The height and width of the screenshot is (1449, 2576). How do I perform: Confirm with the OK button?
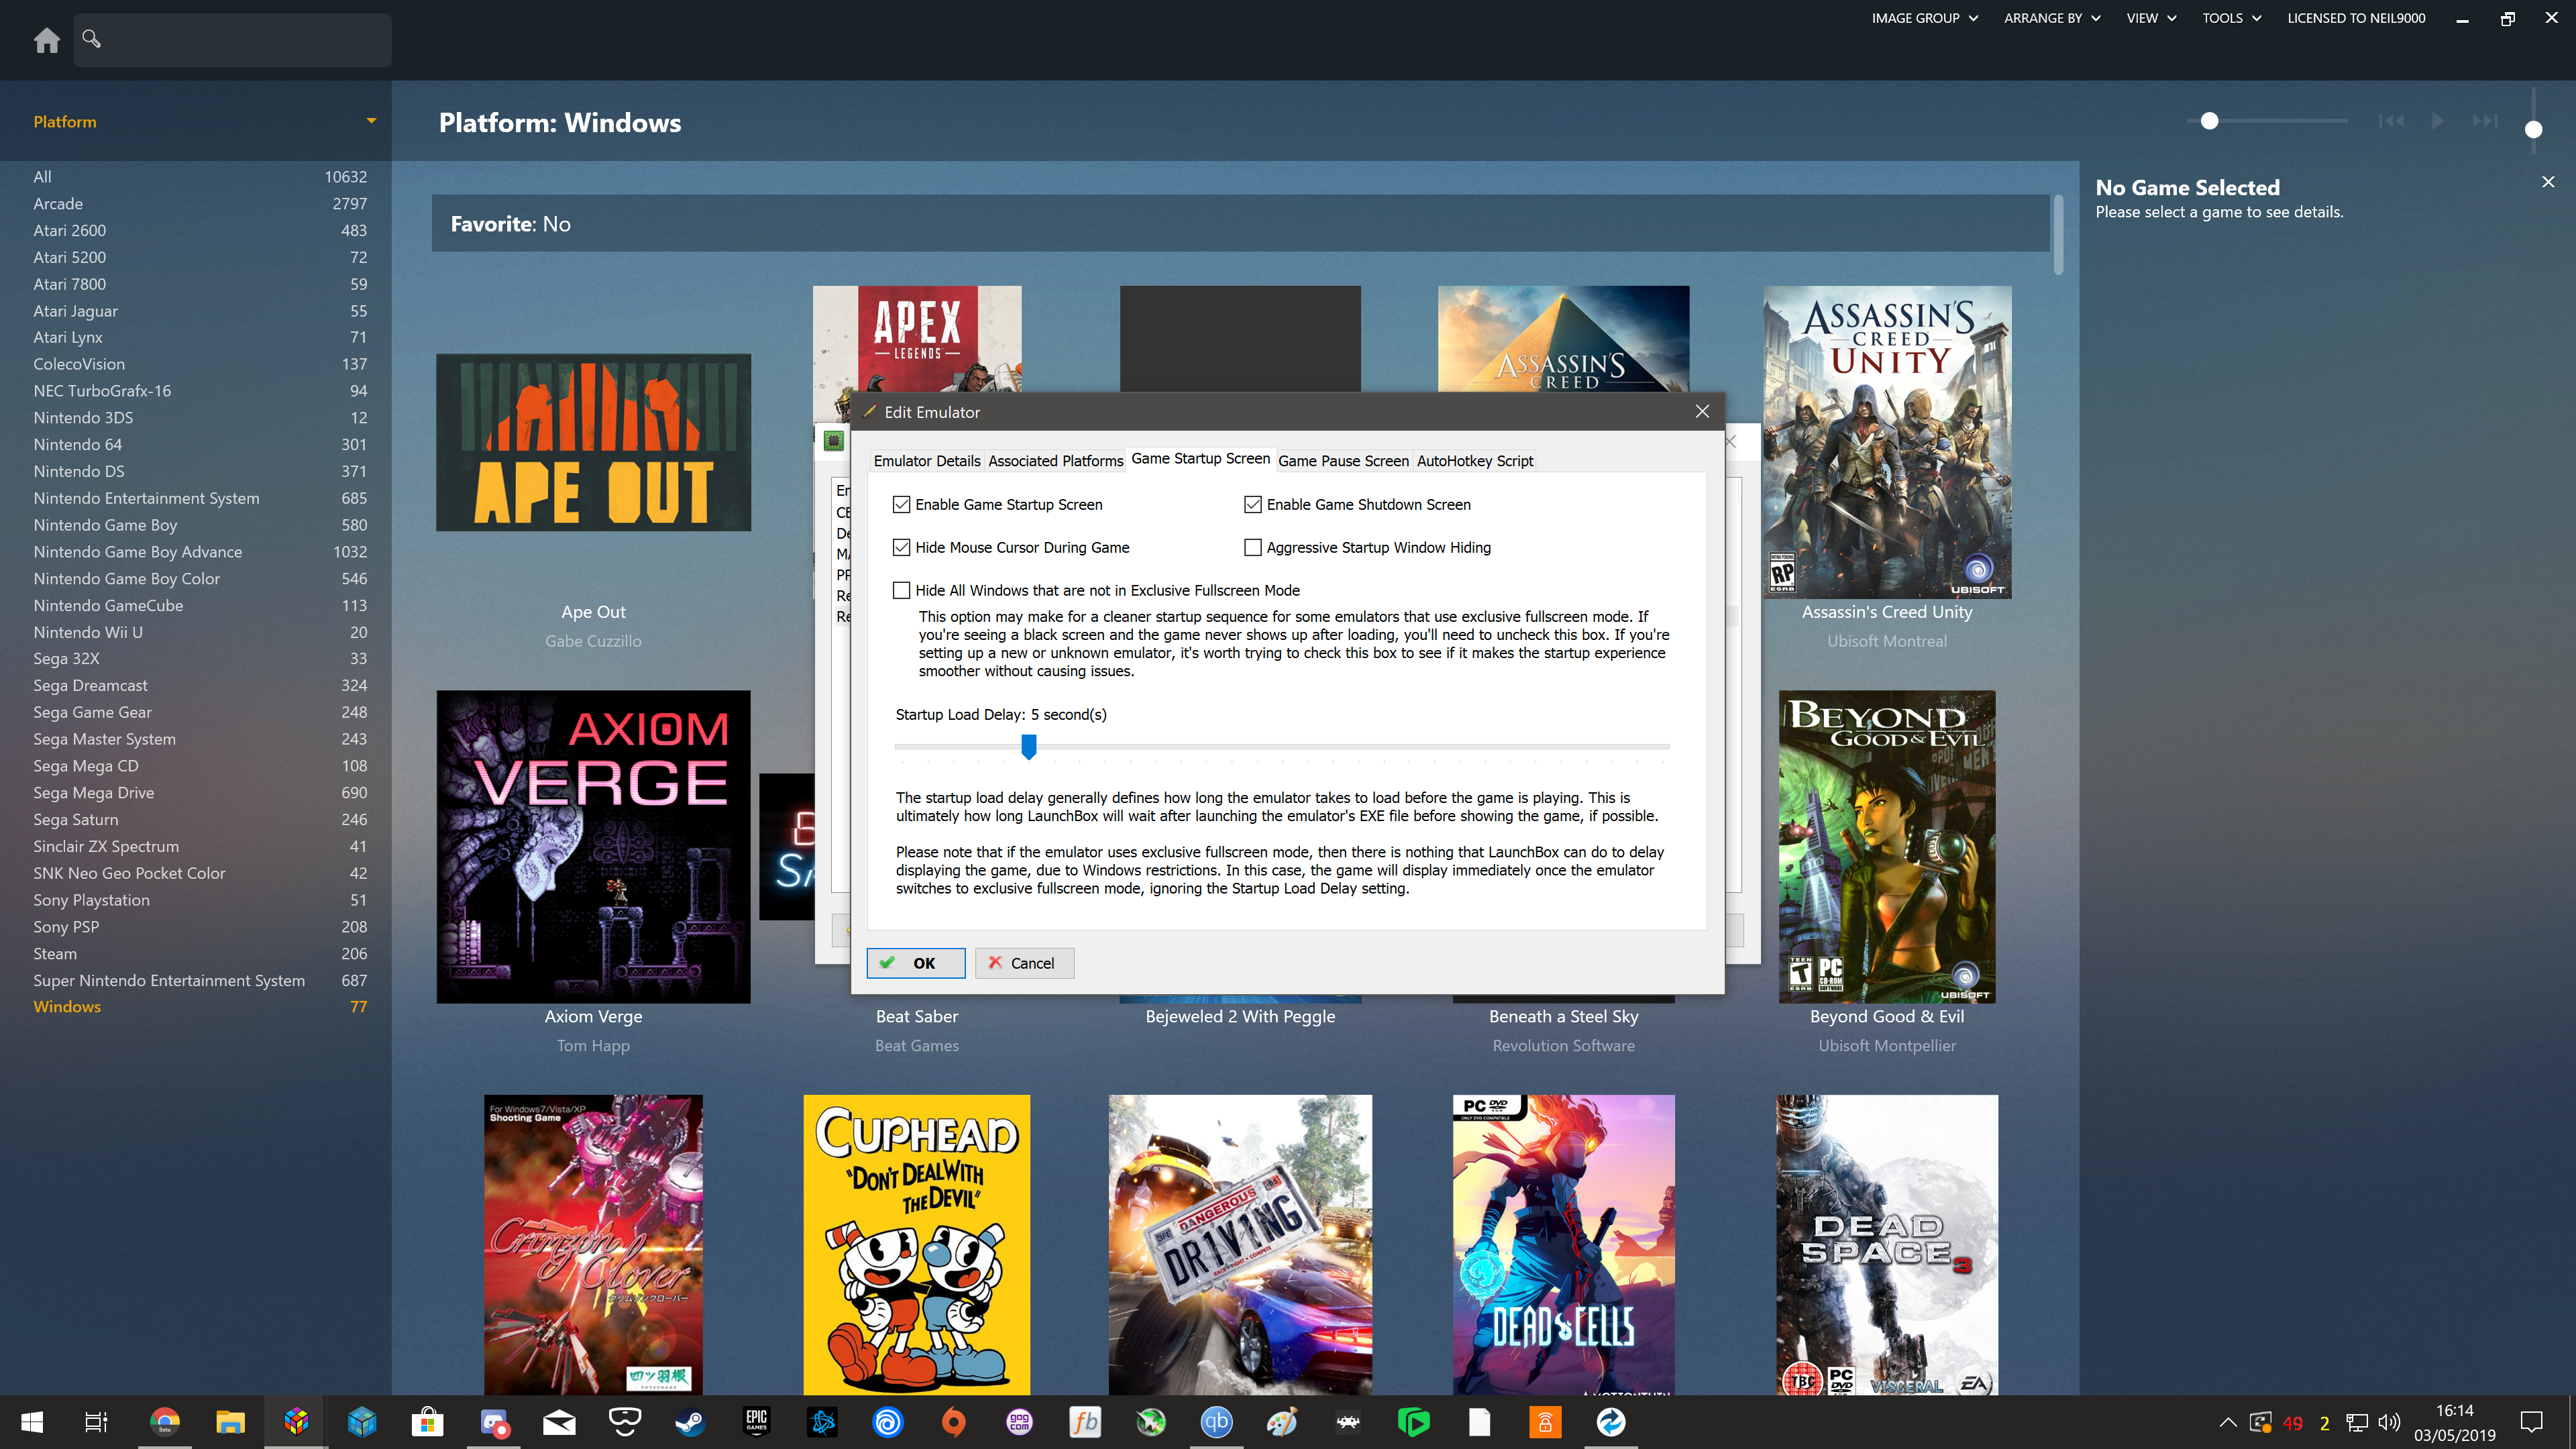[915, 963]
